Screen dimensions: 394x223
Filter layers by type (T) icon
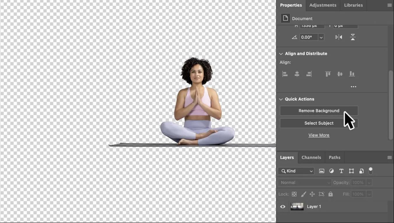[x=341, y=171]
